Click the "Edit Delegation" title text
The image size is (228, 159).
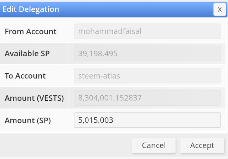pyautogui.click(x=31, y=9)
